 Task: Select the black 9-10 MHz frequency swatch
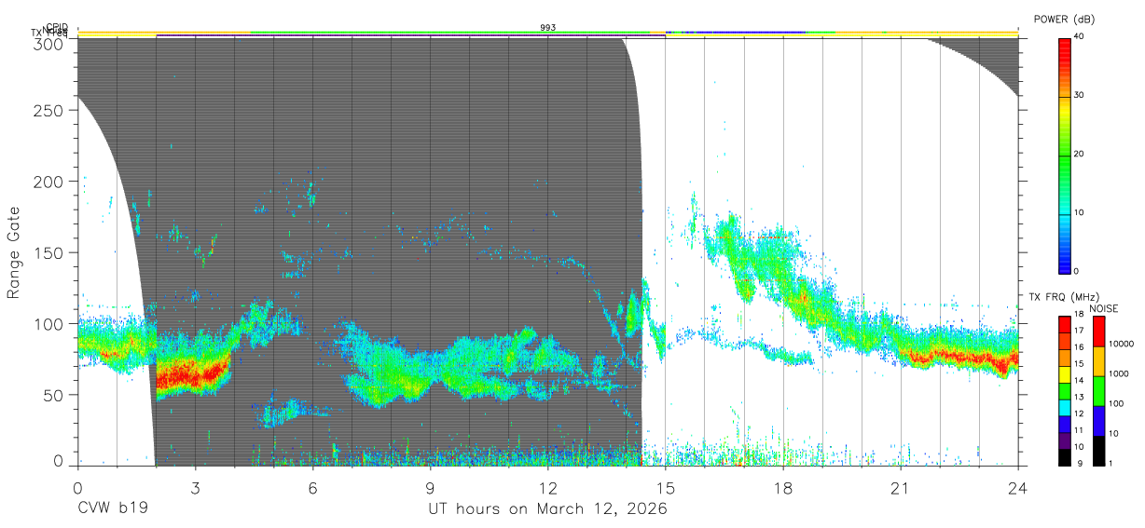pos(1064,457)
